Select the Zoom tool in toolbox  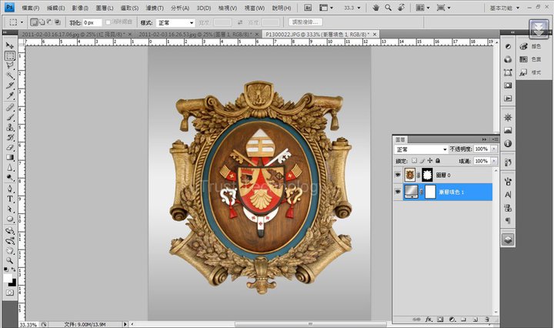click(10, 260)
